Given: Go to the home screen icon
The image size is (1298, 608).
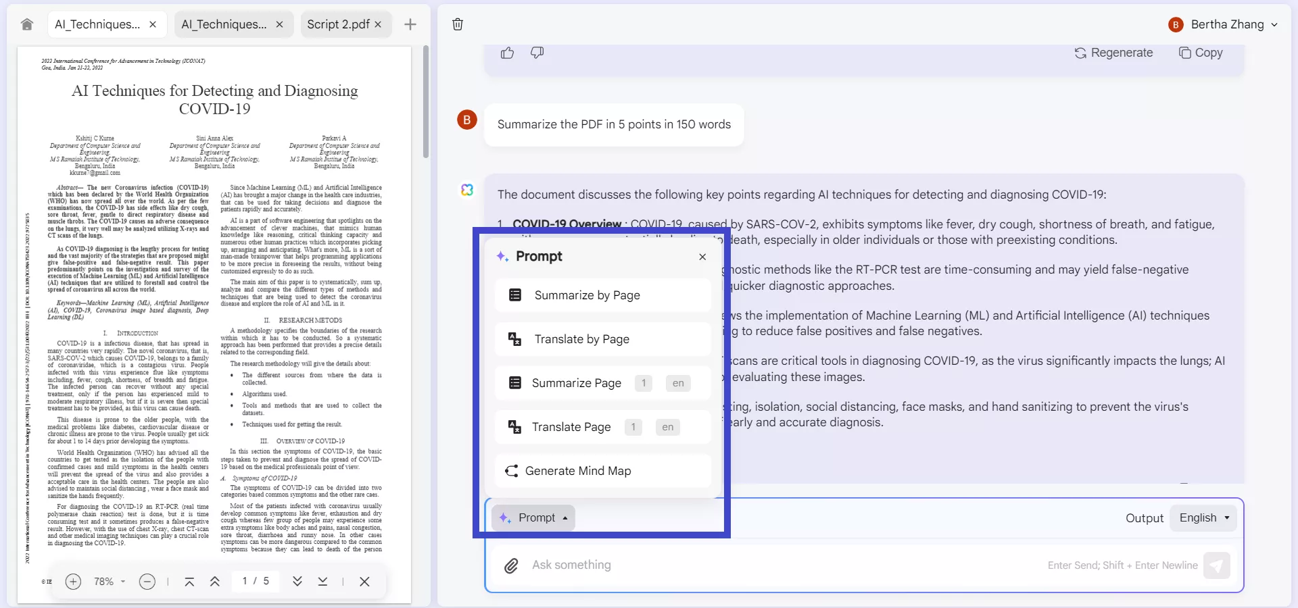Looking at the screenshot, I should [x=27, y=24].
